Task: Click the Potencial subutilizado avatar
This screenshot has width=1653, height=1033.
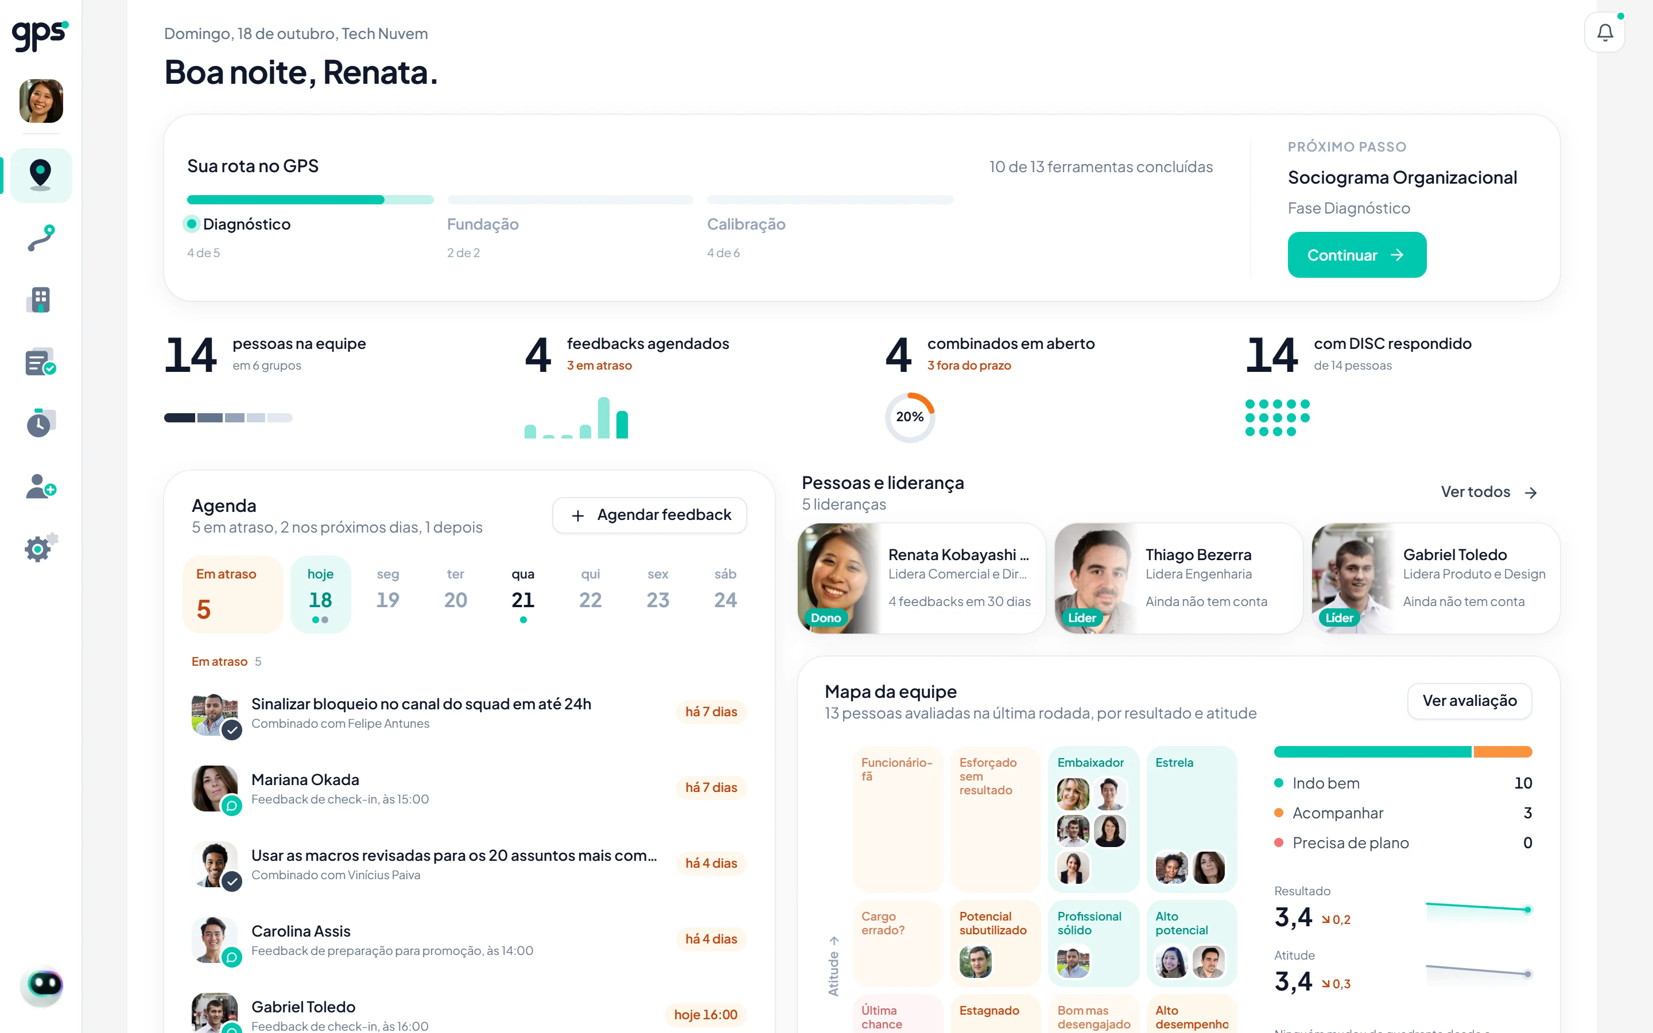Action: (975, 962)
